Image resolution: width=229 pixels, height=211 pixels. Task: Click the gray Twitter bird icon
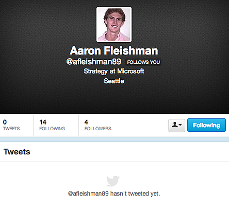pos(113,181)
